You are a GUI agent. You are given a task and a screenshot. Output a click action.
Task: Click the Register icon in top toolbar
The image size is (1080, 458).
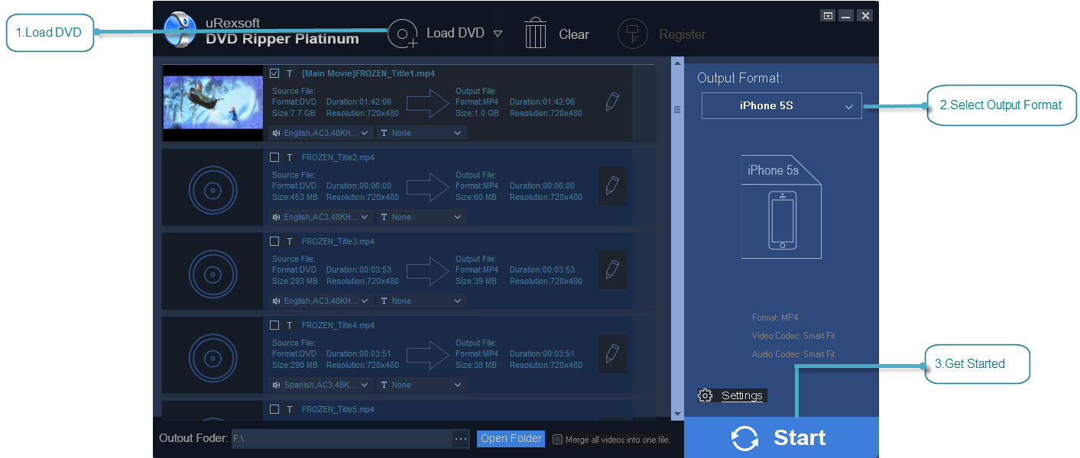[x=632, y=34]
